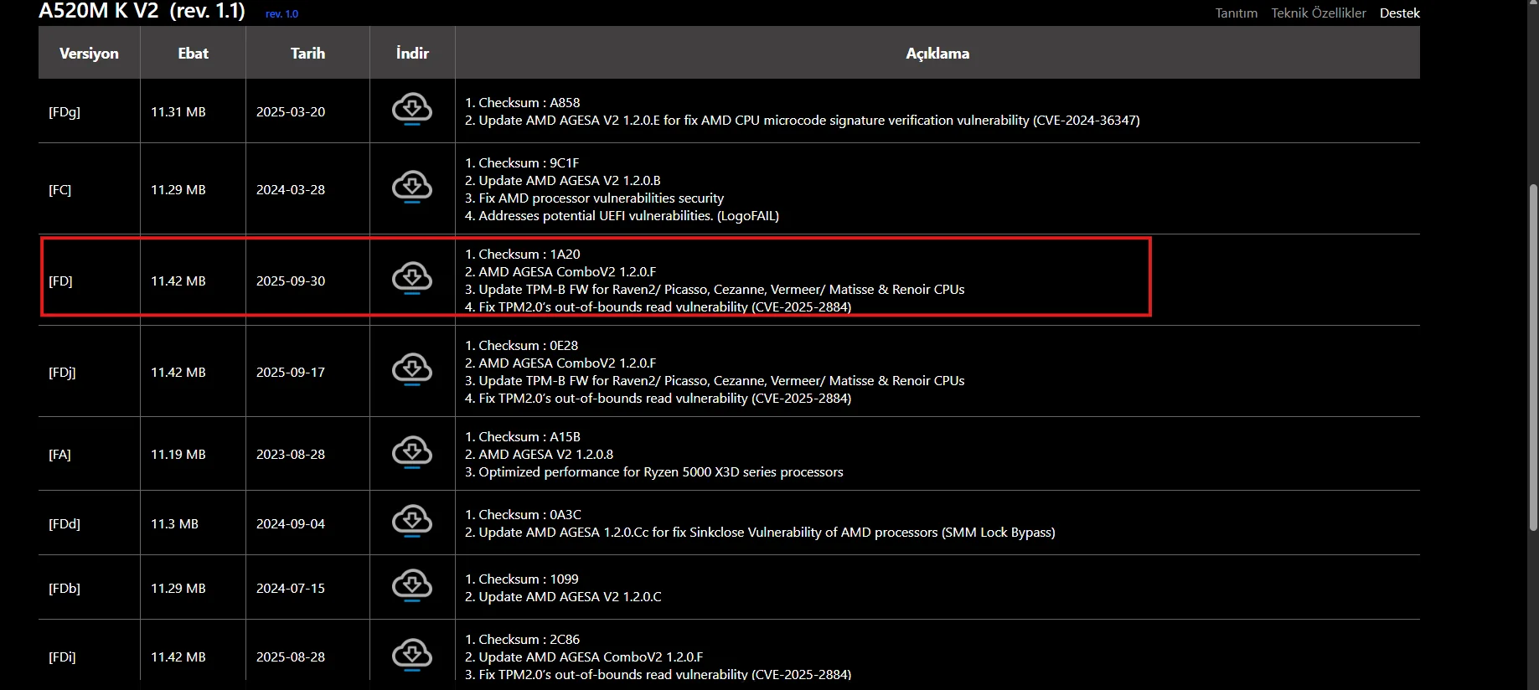This screenshot has width=1539, height=690.
Task: Click the Checksum : 1A20 line
Action: click(x=523, y=254)
